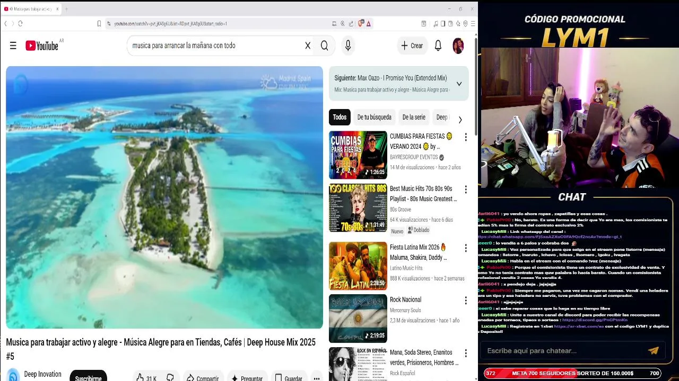Open options for Fiesta Latina Mix 2026
The image size is (679, 381).
(x=466, y=248)
